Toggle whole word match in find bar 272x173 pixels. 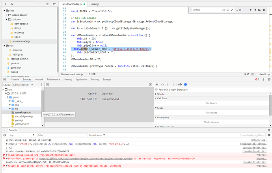(228, 10)
